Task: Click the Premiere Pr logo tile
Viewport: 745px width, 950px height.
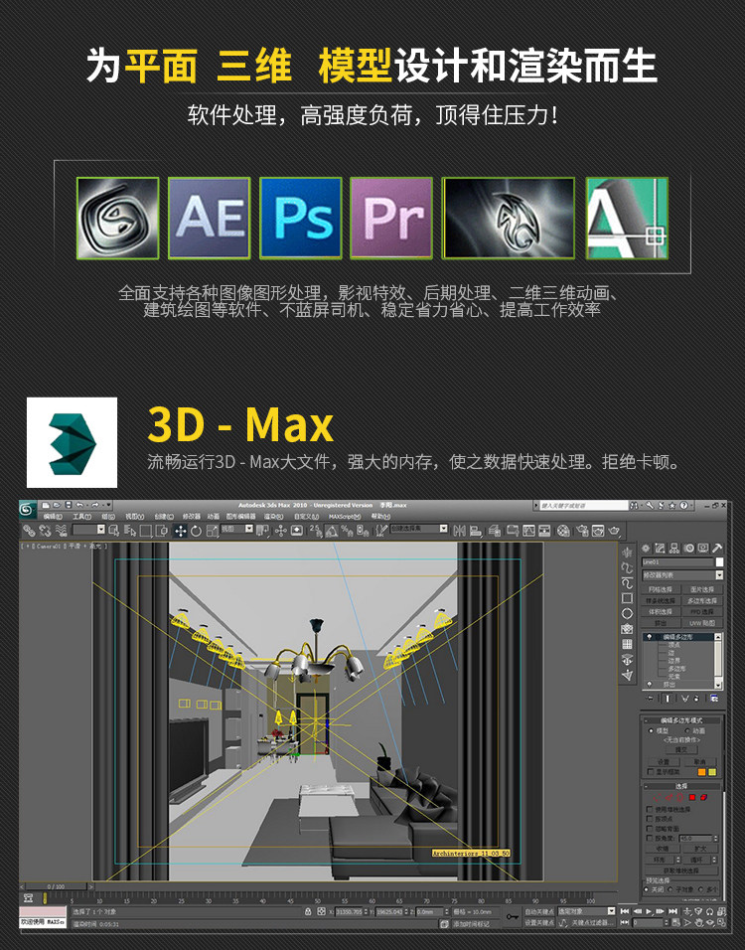Action: pyautogui.click(x=391, y=218)
